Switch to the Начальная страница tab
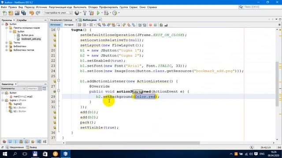The image size is (282, 158). pyautogui.click(x=61, y=20)
